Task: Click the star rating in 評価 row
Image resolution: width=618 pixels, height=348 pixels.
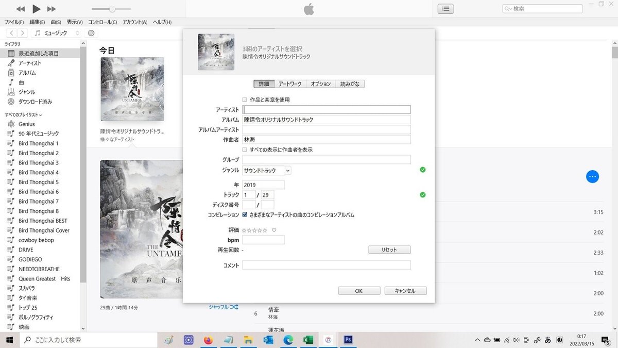Action: 255,230
